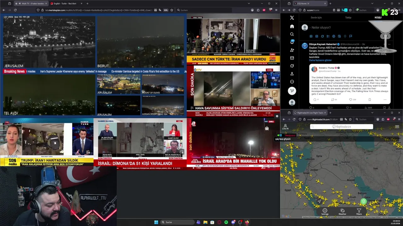
Task: Add a poll to the new post
Action: (x=328, y=36)
